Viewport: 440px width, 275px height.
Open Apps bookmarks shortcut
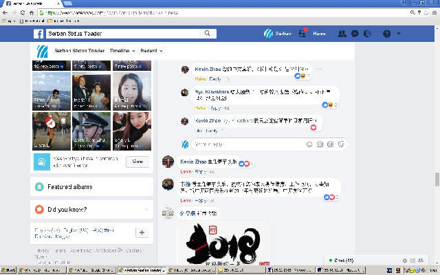point(9,21)
